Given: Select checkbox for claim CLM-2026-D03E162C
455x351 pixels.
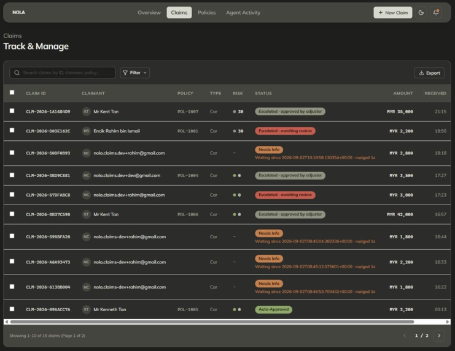Looking at the screenshot, I should [12, 130].
